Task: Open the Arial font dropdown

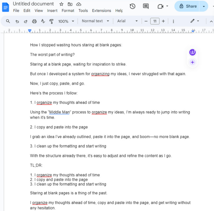Action: tap(127, 21)
